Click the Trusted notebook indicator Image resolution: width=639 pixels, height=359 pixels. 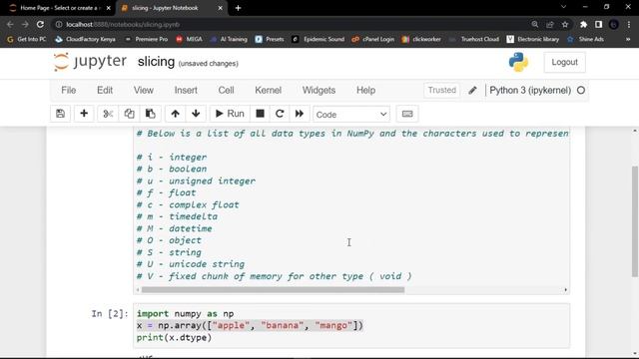[441, 90]
